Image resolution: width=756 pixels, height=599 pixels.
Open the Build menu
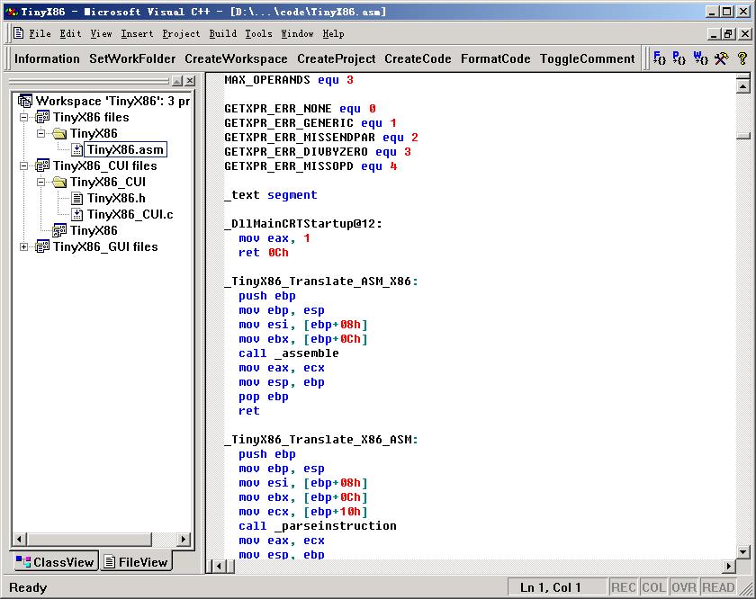click(x=223, y=34)
